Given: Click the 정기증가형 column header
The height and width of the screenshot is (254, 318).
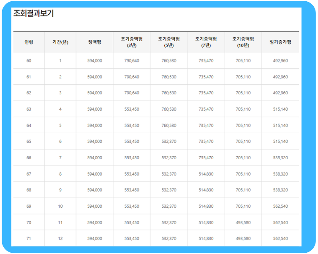Looking at the screenshot, I should (x=280, y=42).
